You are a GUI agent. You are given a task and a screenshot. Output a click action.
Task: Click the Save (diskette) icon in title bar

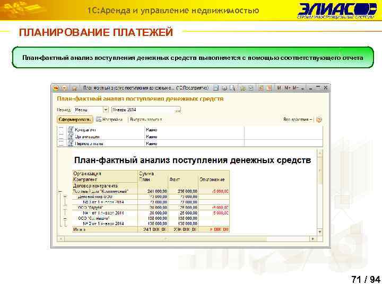pyautogui.click(x=215, y=88)
